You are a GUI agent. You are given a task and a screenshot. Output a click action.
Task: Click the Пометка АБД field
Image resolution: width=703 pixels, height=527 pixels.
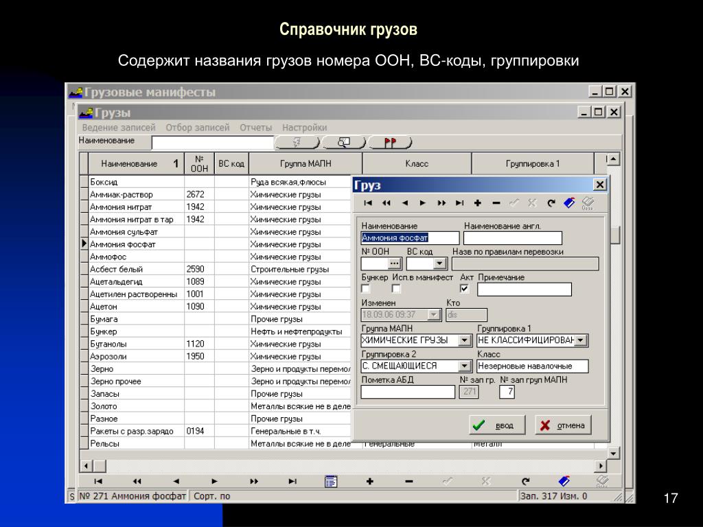click(408, 392)
